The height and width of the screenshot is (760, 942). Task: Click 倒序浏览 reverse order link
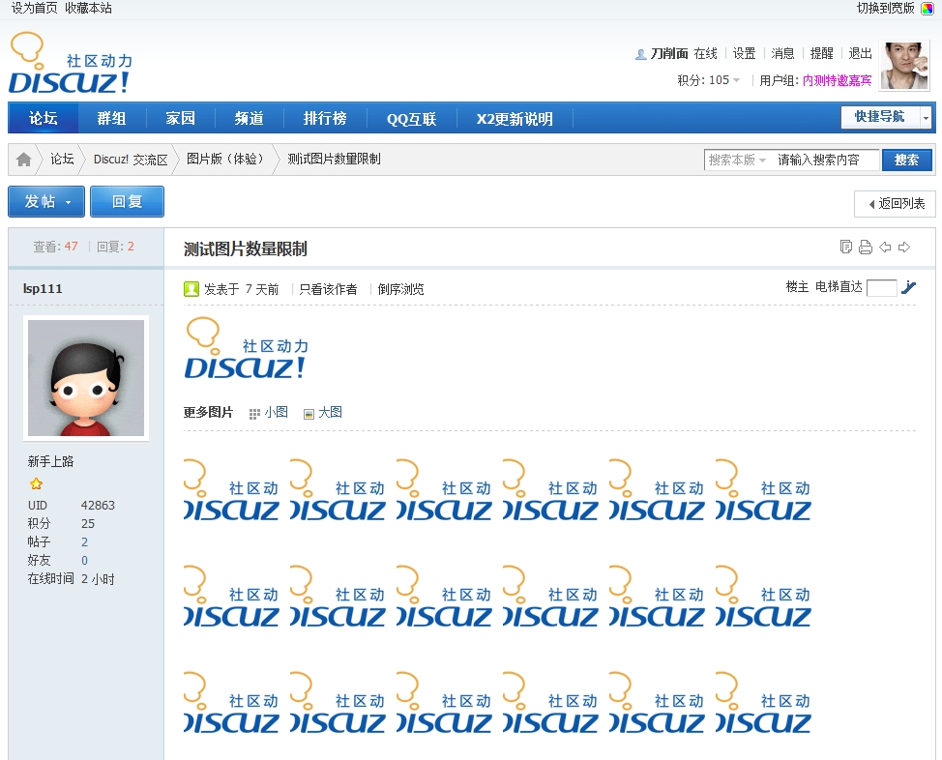point(400,289)
